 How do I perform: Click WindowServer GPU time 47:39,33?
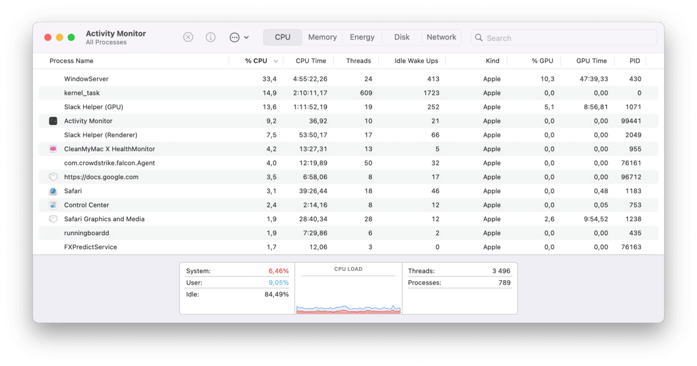[593, 79]
